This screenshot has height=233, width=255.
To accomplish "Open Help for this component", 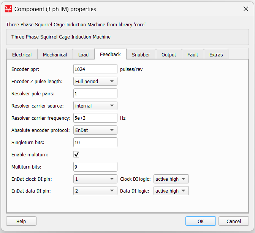I will tap(21, 221).
